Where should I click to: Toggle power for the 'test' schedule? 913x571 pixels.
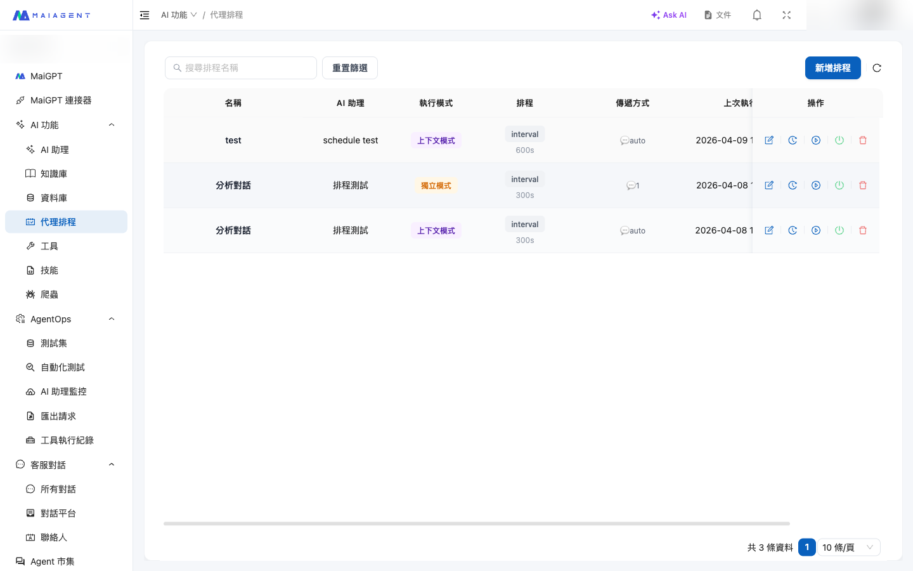839,140
